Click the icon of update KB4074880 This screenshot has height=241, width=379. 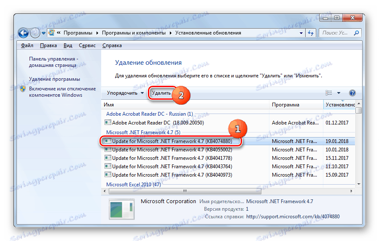pos(108,141)
